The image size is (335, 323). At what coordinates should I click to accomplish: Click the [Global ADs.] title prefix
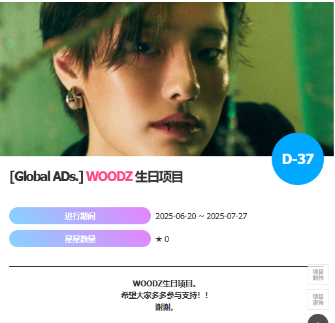pos(46,177)
